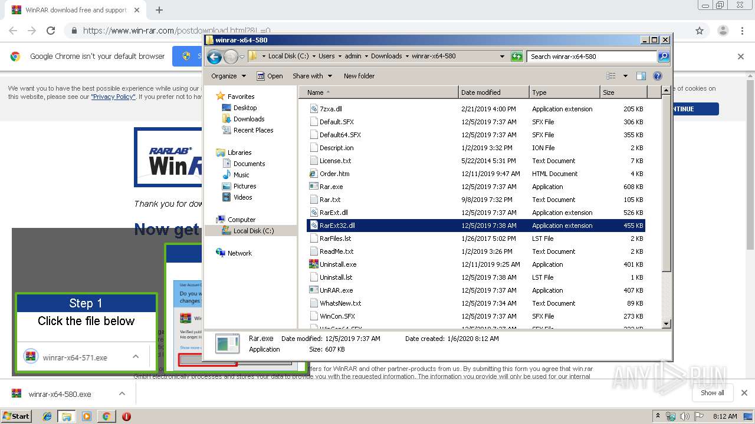Select the RarExt.dll file icon

(x=314, y=213)
